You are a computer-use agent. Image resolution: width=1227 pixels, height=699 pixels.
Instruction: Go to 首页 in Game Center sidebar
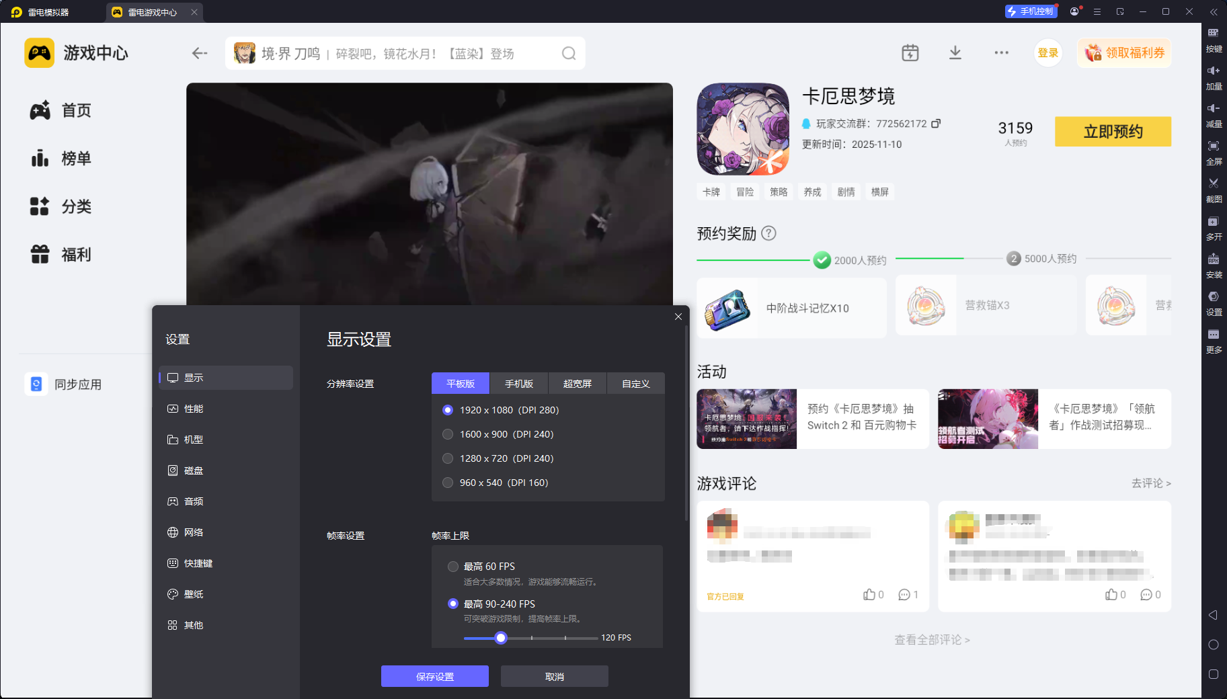pyautogui.click(x=61, y=110)
